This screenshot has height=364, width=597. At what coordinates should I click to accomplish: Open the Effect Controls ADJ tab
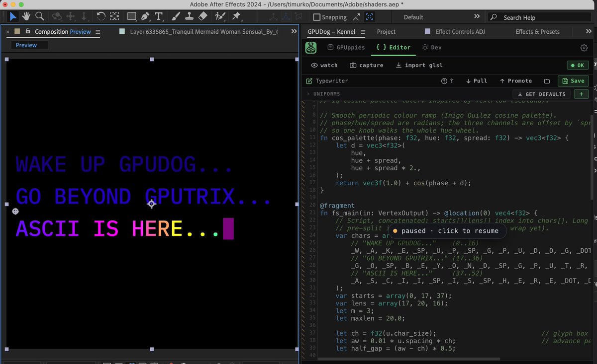pos(460,31)
